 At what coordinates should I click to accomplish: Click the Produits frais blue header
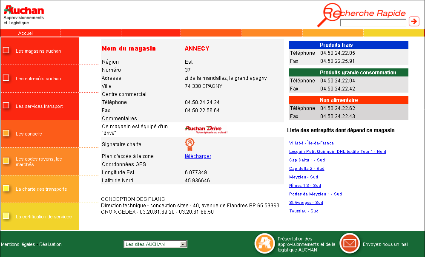pyautogui.click(x=349, y=45)
